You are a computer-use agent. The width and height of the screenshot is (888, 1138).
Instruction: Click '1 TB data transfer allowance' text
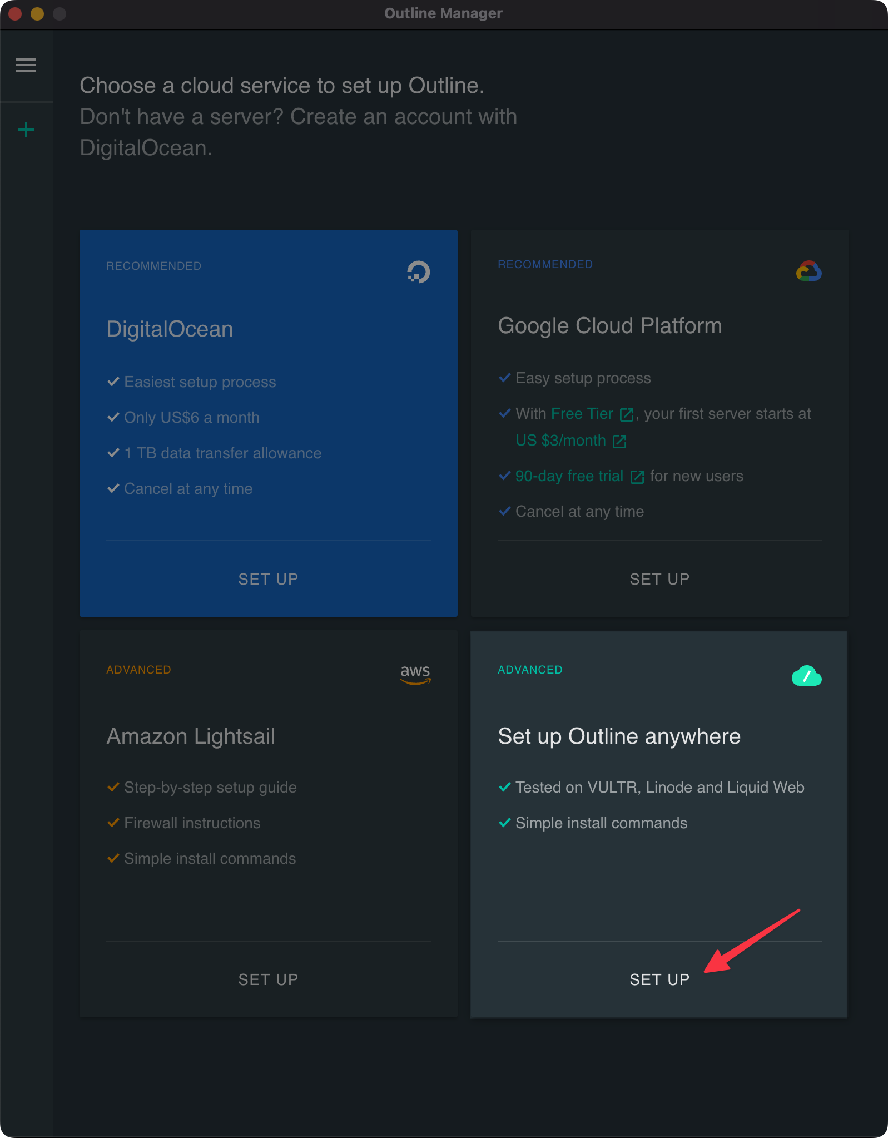click(223, 453)
